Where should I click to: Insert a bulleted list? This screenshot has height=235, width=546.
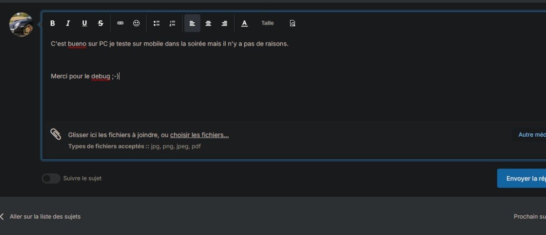click(x=157, y=23)
